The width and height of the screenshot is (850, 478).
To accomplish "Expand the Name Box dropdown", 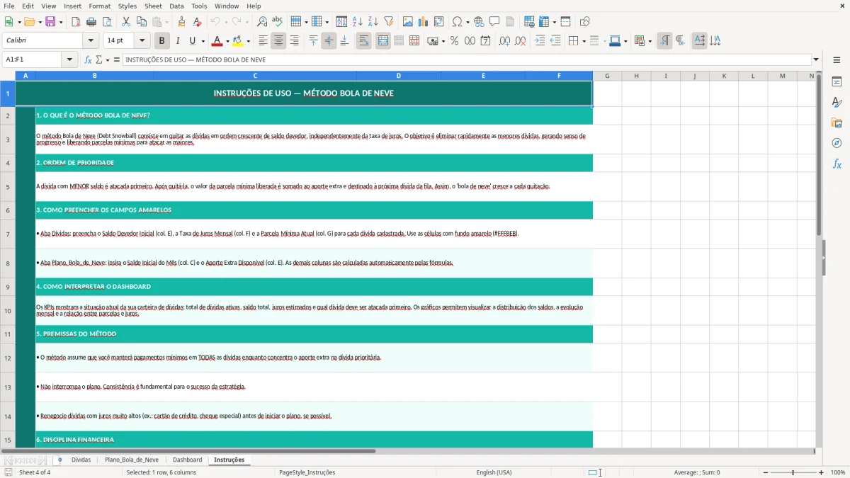I will point(70,59).
